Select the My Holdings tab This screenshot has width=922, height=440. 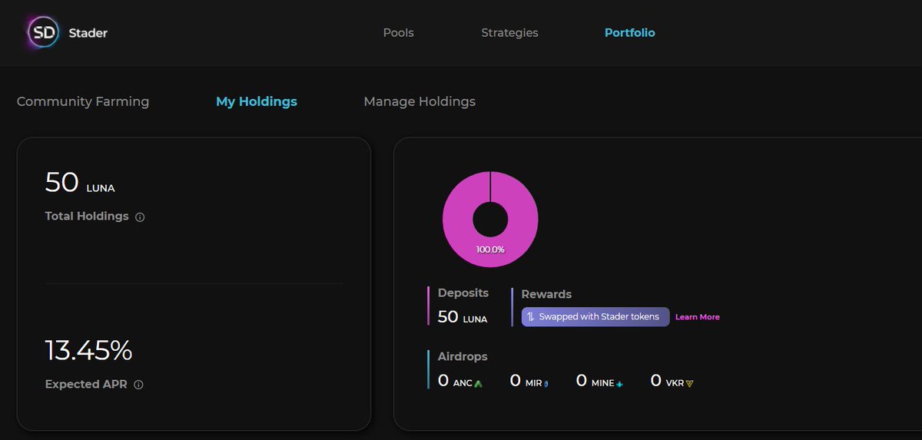(257, 101)
